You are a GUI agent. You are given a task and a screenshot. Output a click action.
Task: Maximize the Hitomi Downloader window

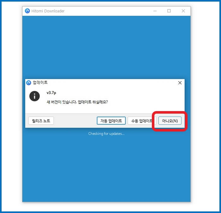169,11
